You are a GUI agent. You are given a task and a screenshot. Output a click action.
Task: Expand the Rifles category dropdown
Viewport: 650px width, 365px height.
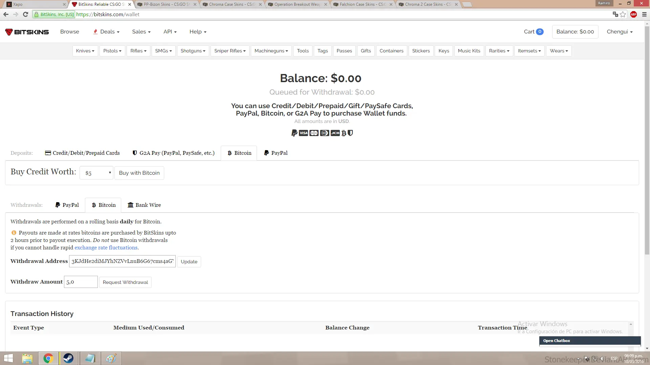click(138, 51)
